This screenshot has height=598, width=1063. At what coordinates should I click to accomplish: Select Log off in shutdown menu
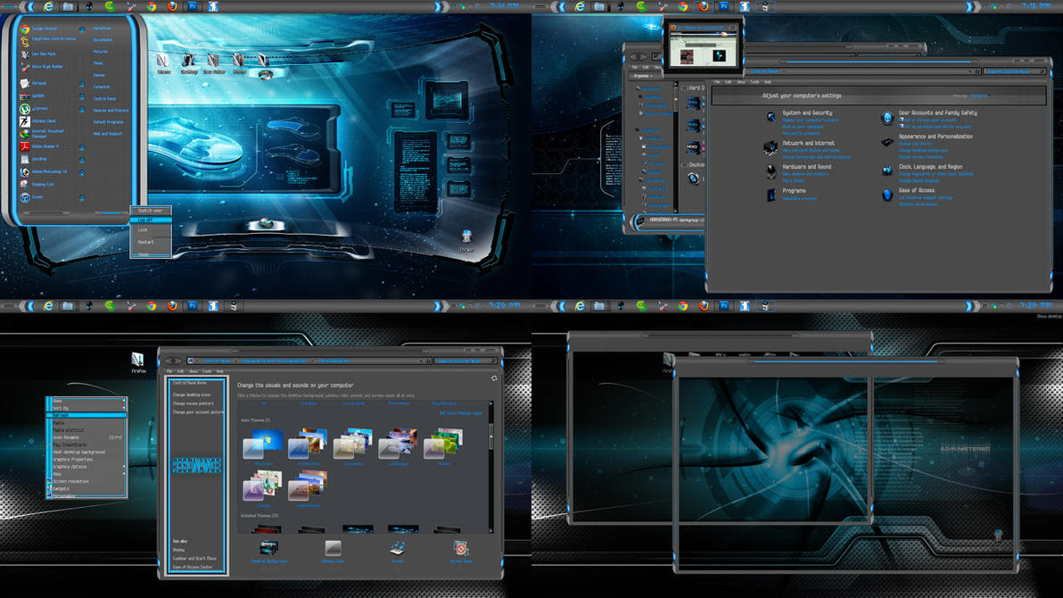click(151, 220)
